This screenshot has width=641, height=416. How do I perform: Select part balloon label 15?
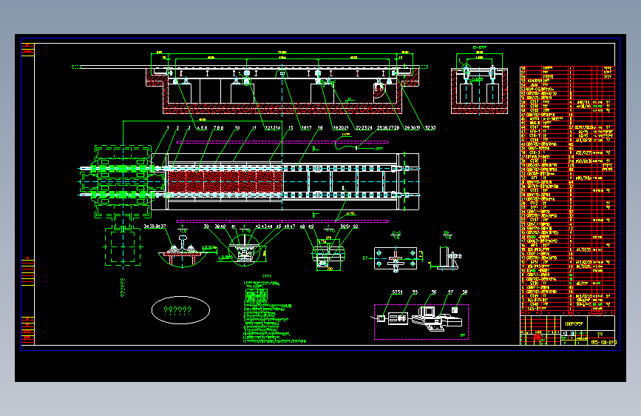pos(291,128)
